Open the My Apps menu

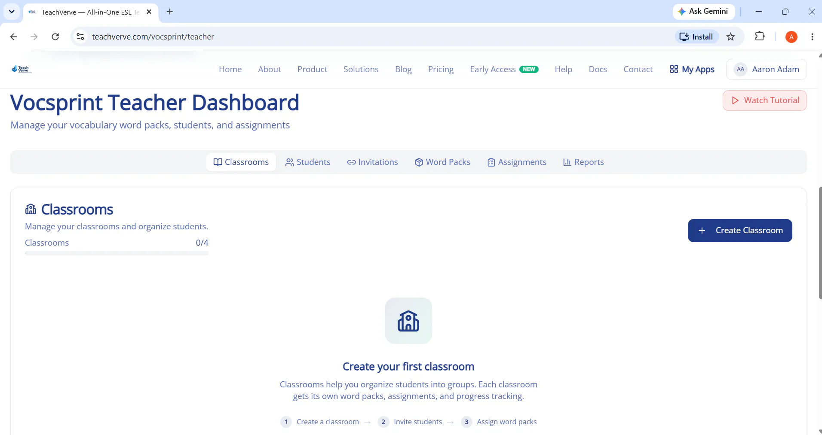coord(692,69)
